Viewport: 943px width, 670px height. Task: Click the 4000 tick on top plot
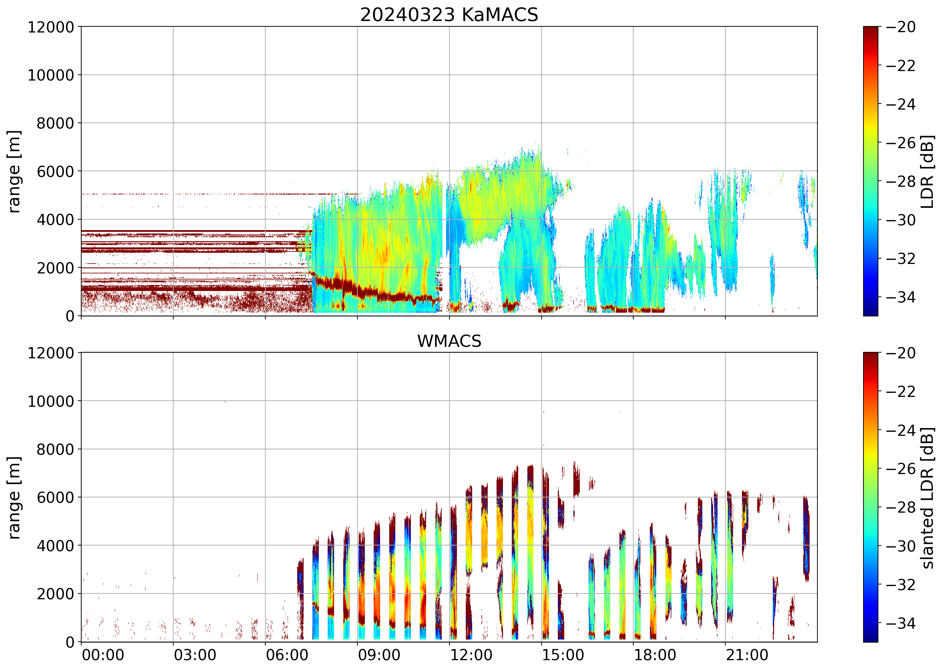(55, 220)
